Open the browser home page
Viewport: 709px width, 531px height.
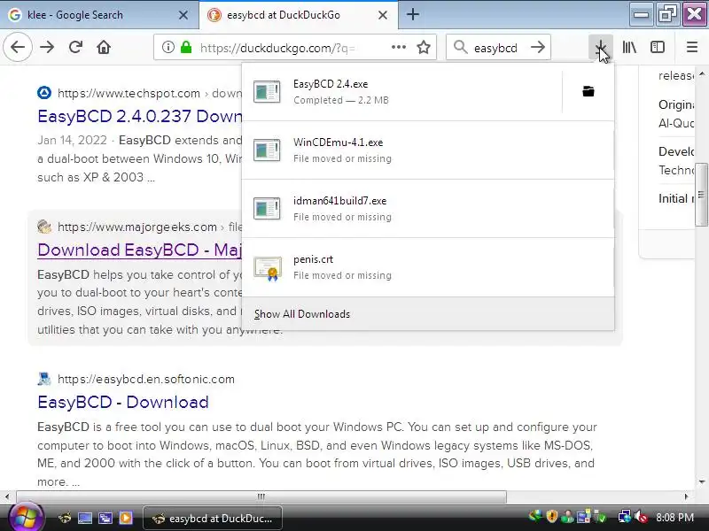point(104,47)
